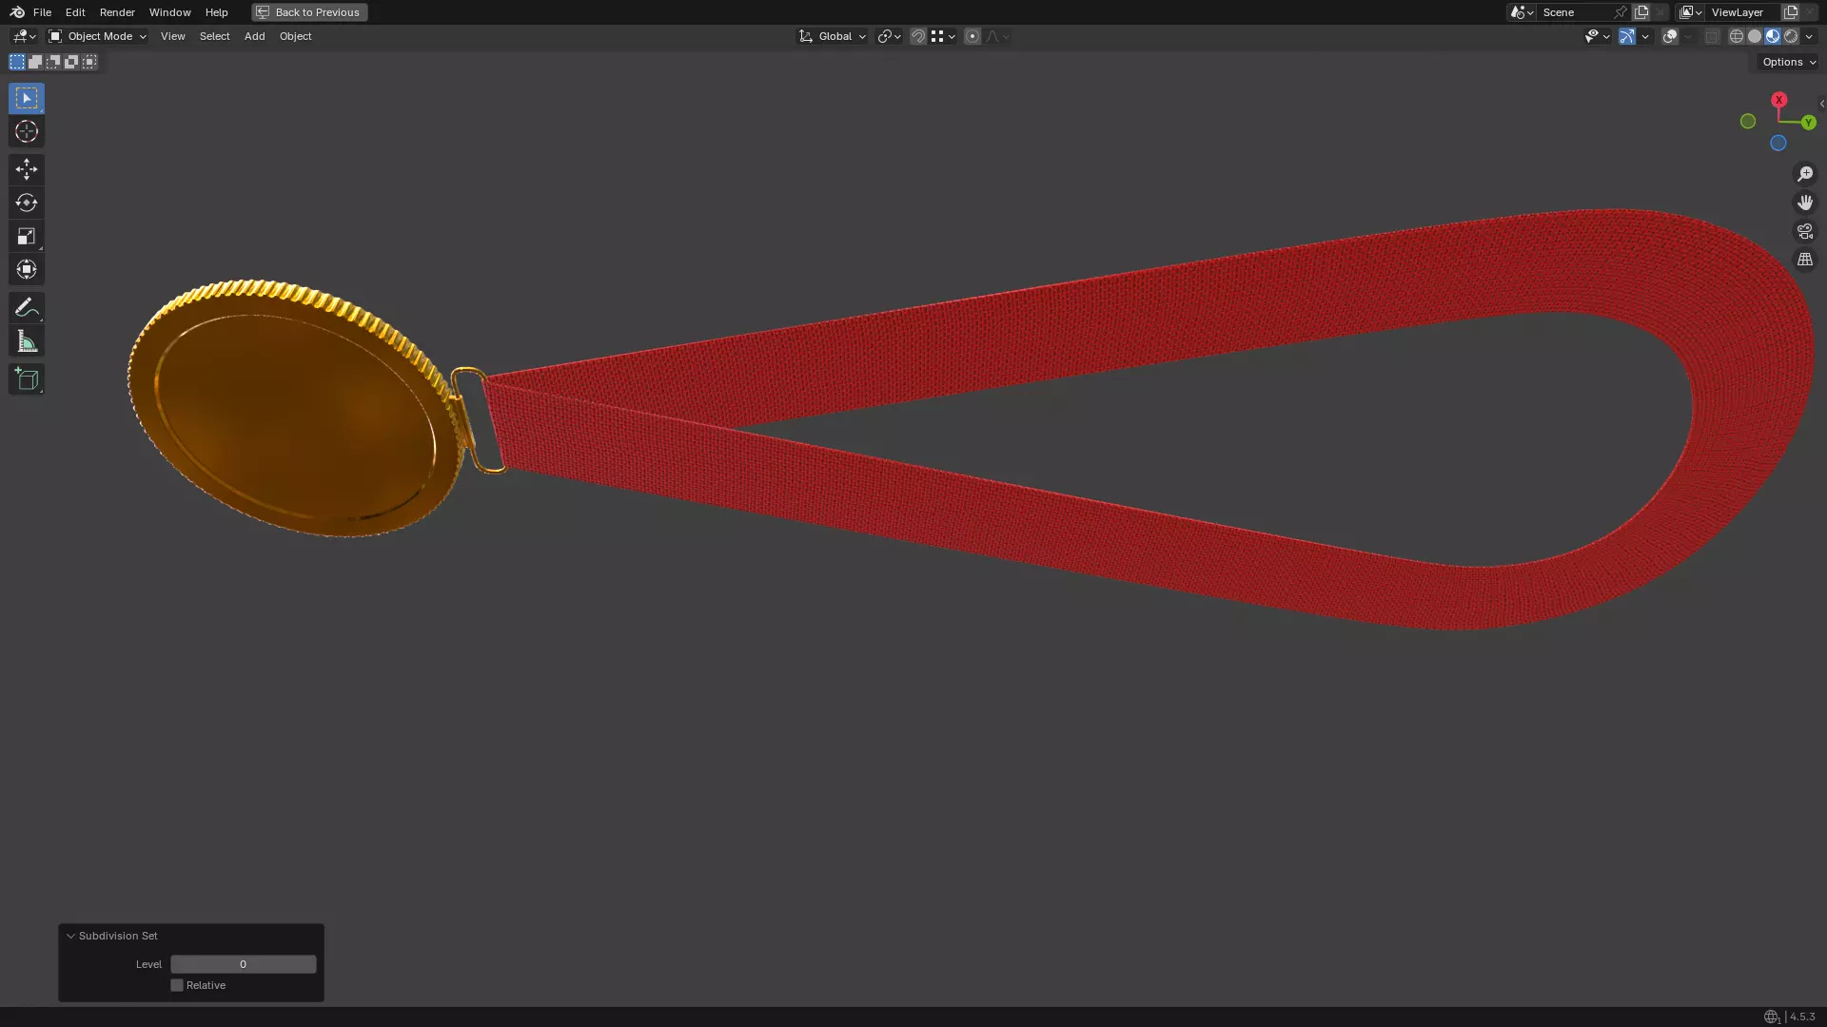Click the Blender logo icon
The height and width of the screenshot is (1027, 1827).
pos(17,12)
